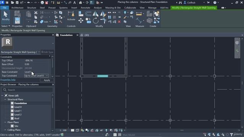Switch to the Annotate ribbon tab
The width and height of the screenshot is (244, 137).
point(85,8)
